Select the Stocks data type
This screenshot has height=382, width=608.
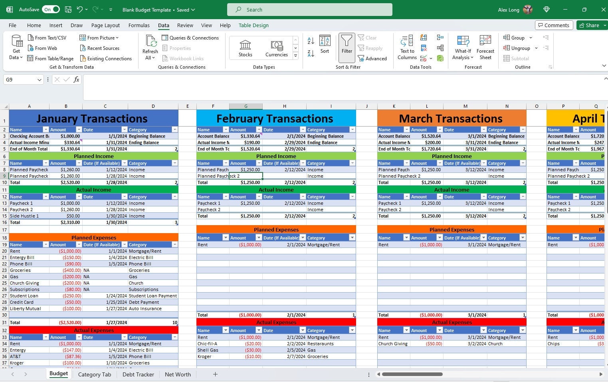[x=245, y=47]
